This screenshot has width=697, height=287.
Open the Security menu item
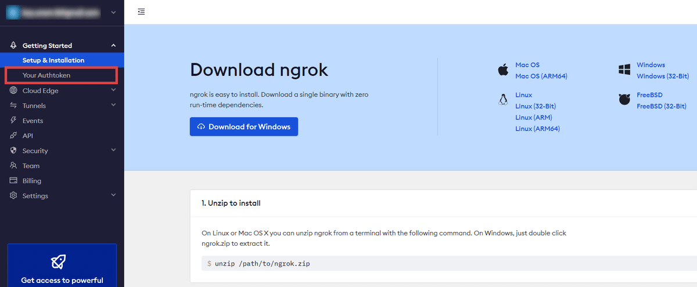point(62,151)
